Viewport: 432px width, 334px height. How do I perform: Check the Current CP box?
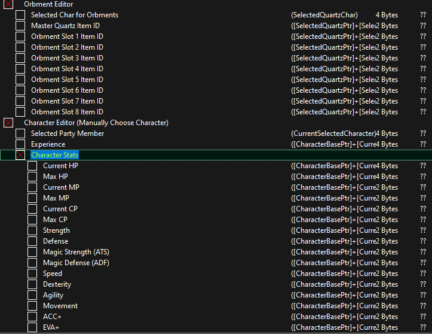pyautogui.click(x=32, y=209)
